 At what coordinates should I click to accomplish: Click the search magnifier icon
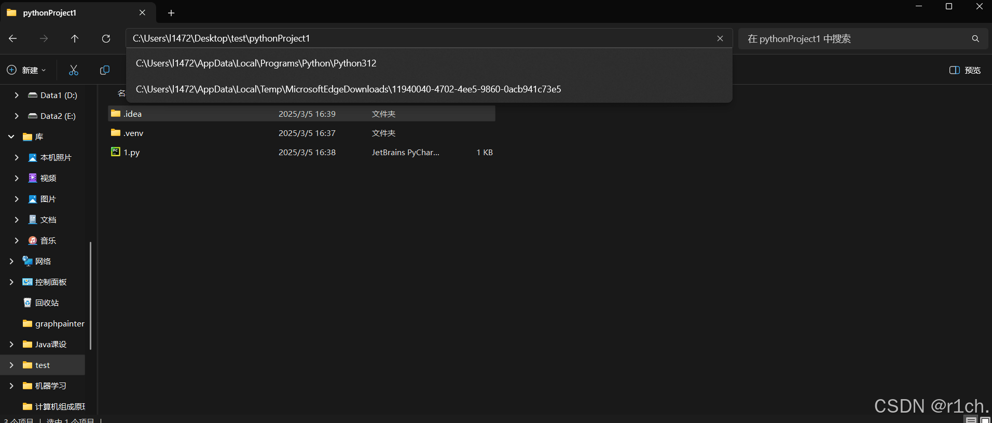click(975, 38)
